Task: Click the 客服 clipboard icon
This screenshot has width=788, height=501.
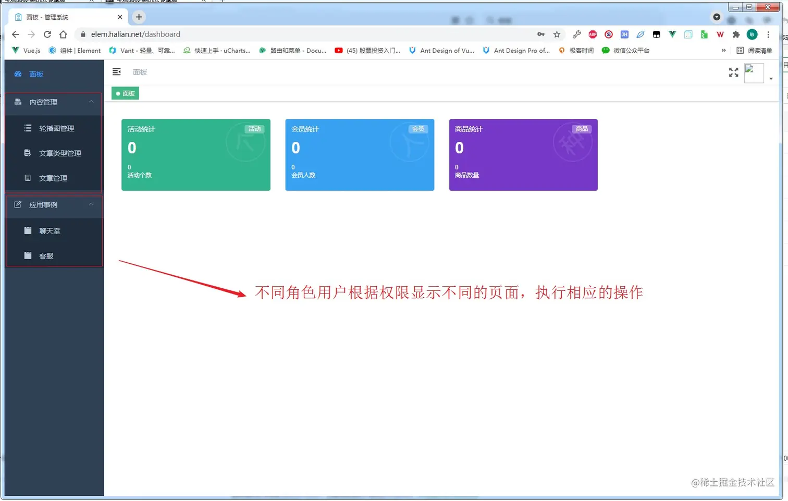Action: point(29,255)
